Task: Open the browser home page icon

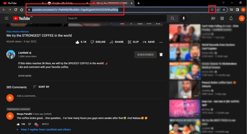Action: (22, 10)
